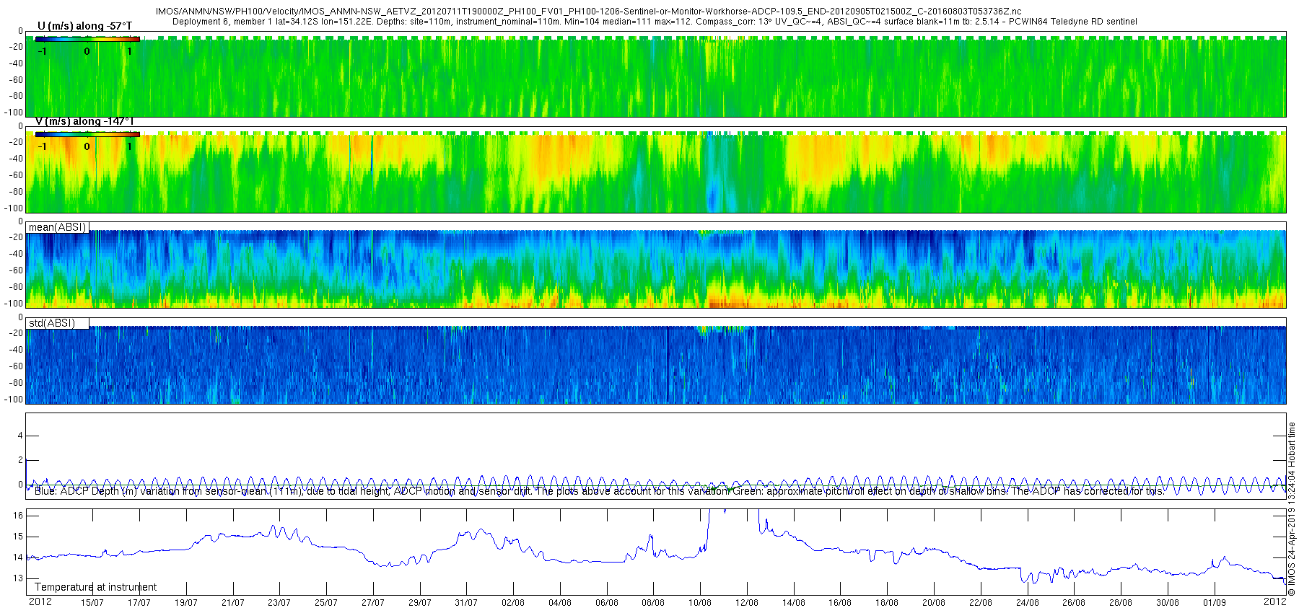Select the 'U (m/s) along -57°T' label
The height and width of the screenshot is (613, 1299).
click(84, 27)
